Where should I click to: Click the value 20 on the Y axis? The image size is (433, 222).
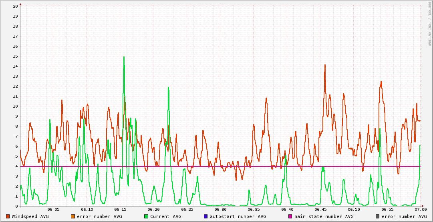(15, 6)
